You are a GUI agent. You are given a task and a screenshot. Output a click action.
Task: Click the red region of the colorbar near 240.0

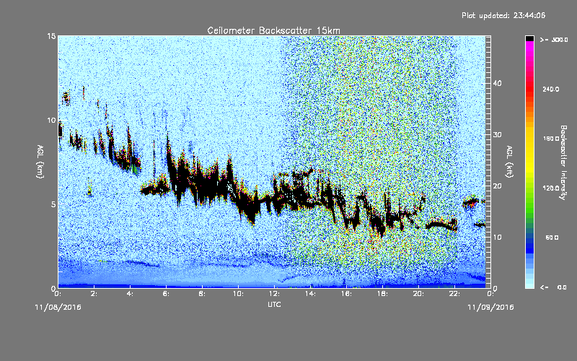coord(529,88)
